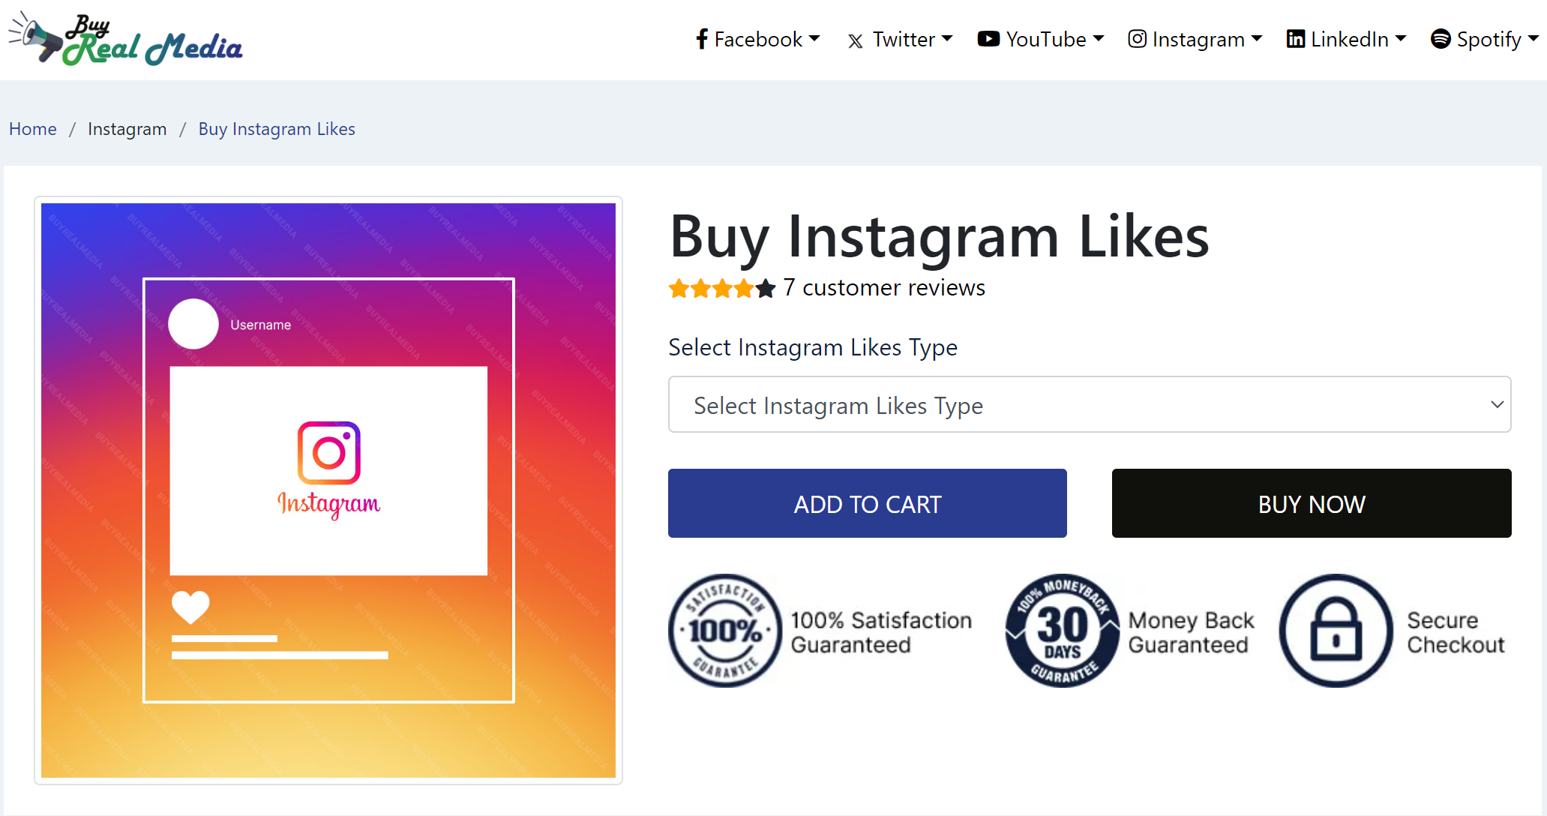Click the Facebook icon in navigation

[x=702, y=39]
